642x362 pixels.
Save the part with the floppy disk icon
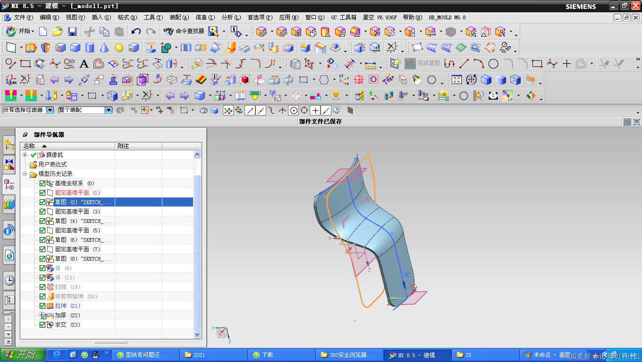tap(72, 32)
